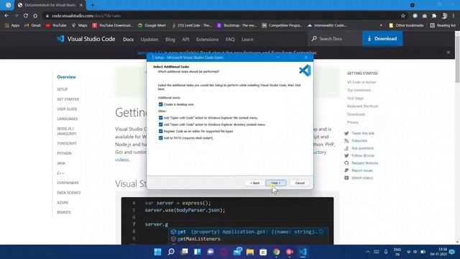Click the address bar URL
This screenshot has width=460, height=259.
tap(86, 16)
